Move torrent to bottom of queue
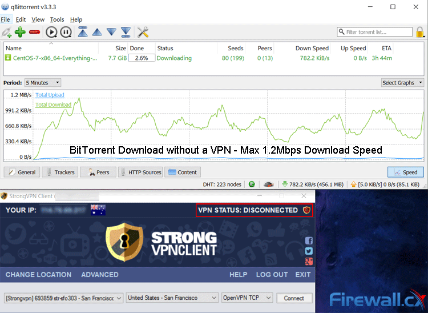This screenshot has height=313, width=428. coord(126,32)
